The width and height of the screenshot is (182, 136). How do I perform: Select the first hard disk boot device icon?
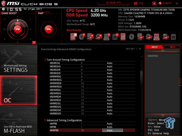point(73,37)
